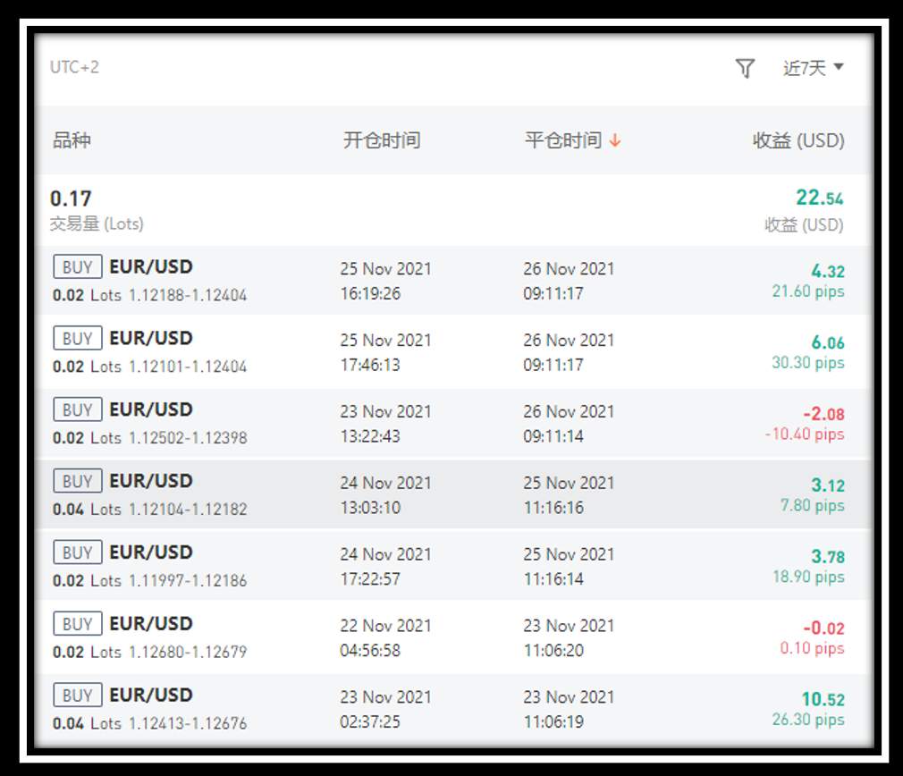Click BUY tag of the 10.52 profit trade
Image resolution: width=903 pixels, height=776 pixels.
[78, 695]
